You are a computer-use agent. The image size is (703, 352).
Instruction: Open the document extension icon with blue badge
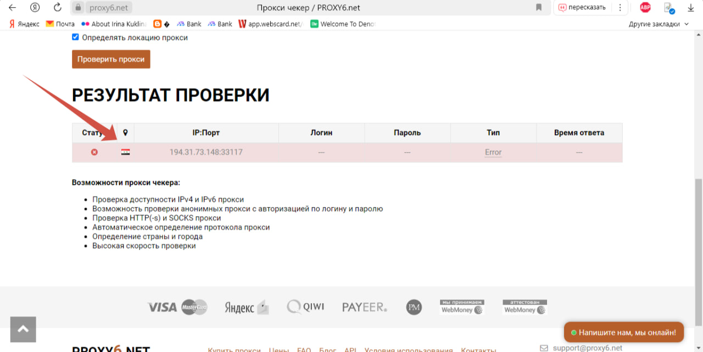pos(669,8)
